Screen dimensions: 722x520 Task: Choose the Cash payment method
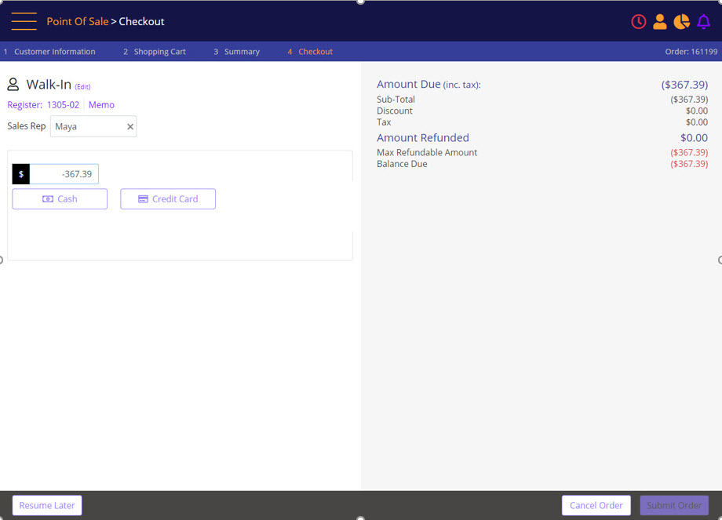[x=60, y=198]
